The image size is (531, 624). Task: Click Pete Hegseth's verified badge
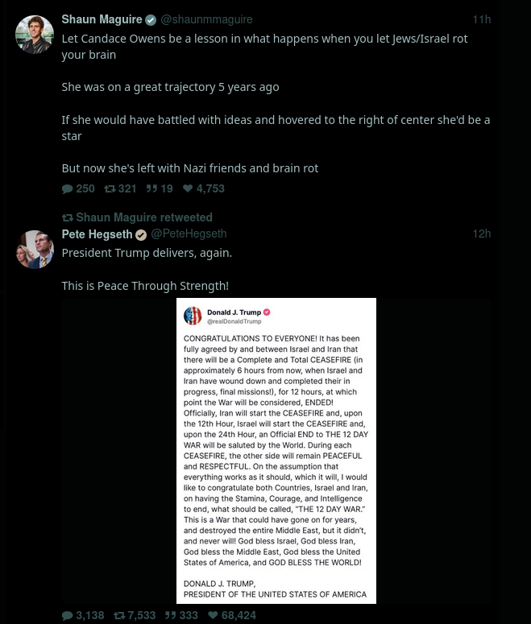pos(141,235)
